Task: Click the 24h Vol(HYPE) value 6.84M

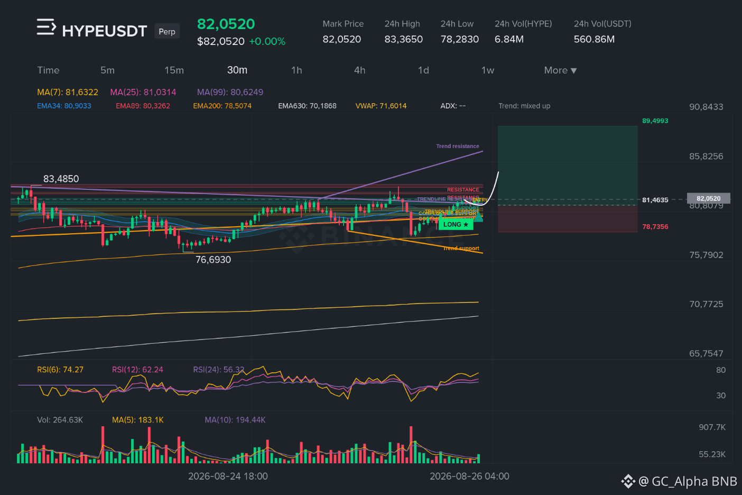Action: (509, 39)
